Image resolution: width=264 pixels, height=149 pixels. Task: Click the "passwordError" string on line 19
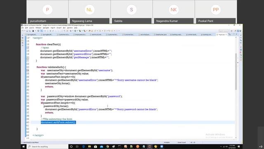(x=82, y=54)
